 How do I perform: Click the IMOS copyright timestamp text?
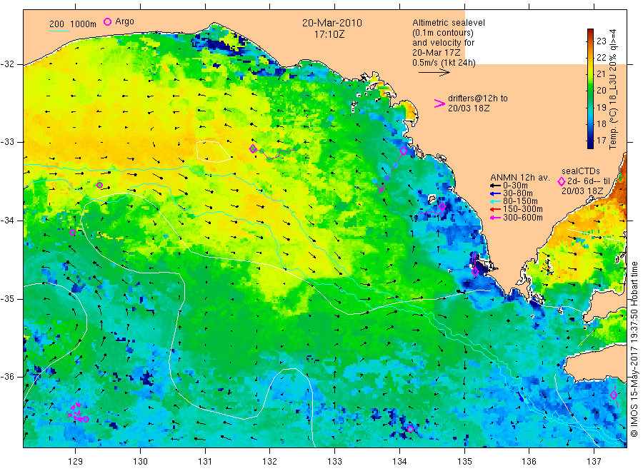(x=634, y=350)
